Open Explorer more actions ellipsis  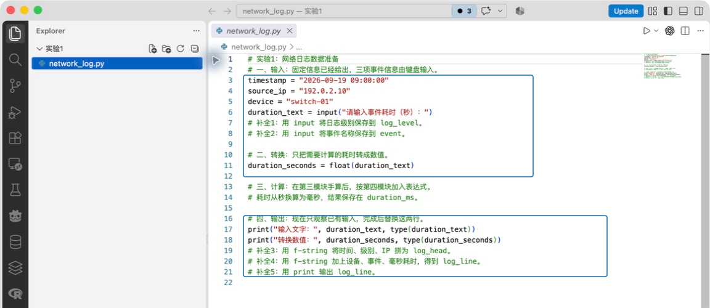(x=196, y=31)
